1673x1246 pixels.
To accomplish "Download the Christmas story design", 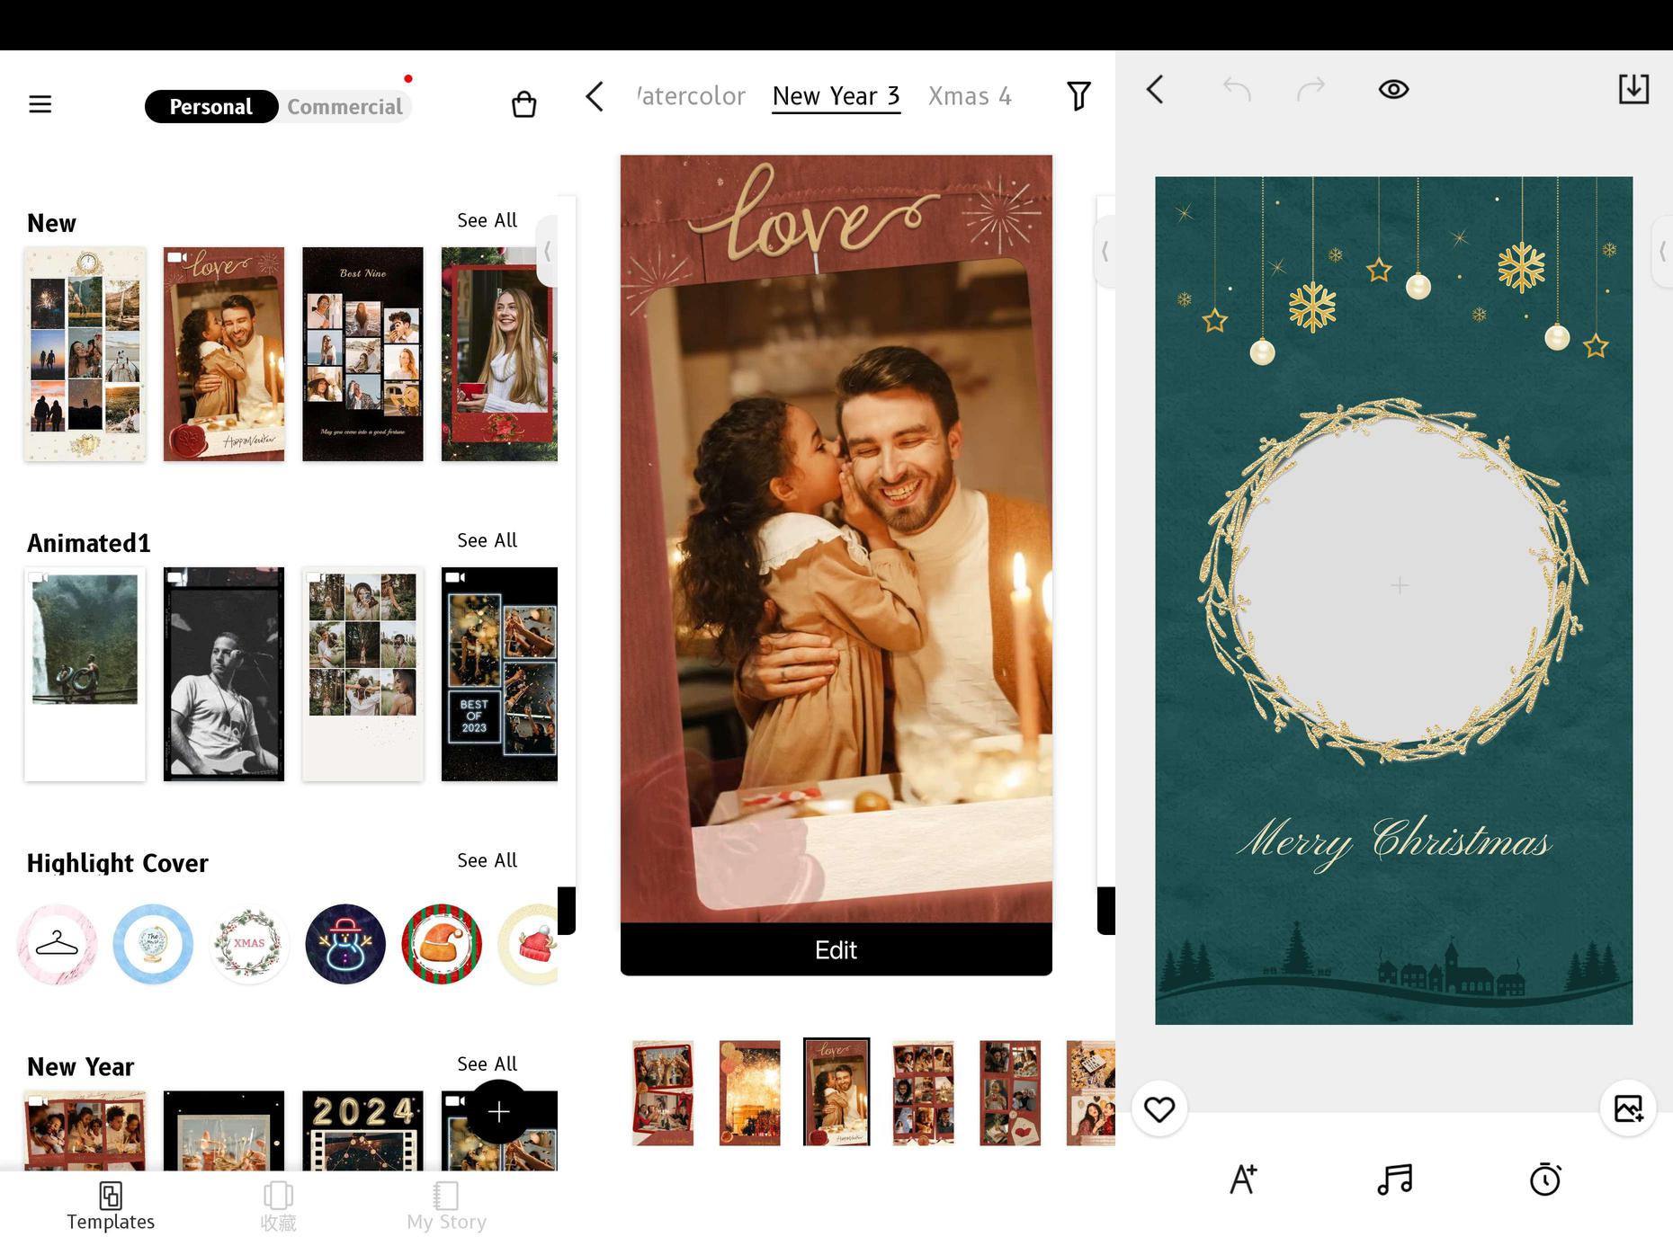I will 1633,90.
